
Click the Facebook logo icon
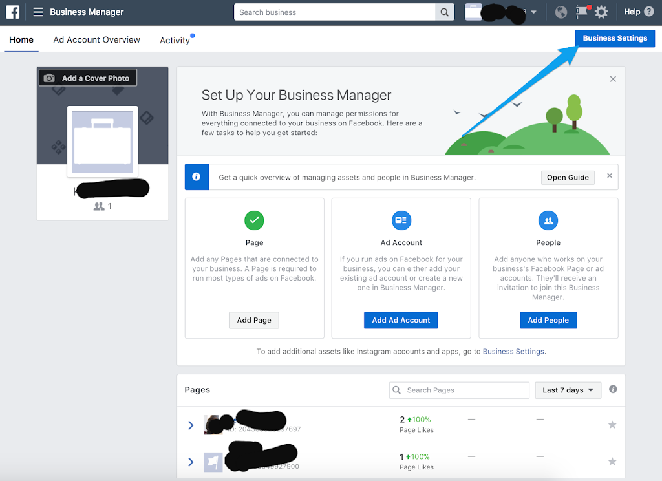(x=13, y=12)
